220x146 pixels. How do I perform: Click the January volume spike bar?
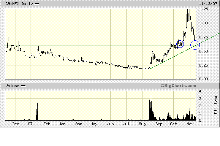(37, 111)
